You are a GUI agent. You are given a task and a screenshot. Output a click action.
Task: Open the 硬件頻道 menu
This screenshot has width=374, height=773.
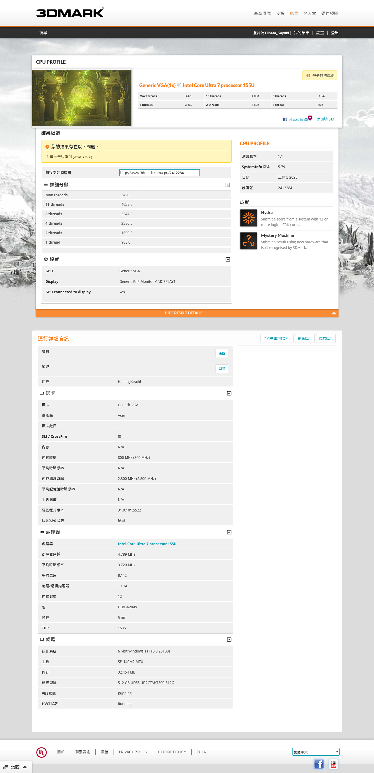coord(330,13)
